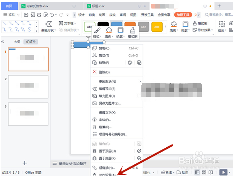Open the 动画 (Animation) tab

(x=102, y=15)
